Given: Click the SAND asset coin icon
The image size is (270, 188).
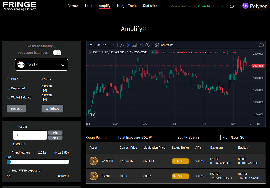Looking at the screenshot, I should [x=94, y=176].
